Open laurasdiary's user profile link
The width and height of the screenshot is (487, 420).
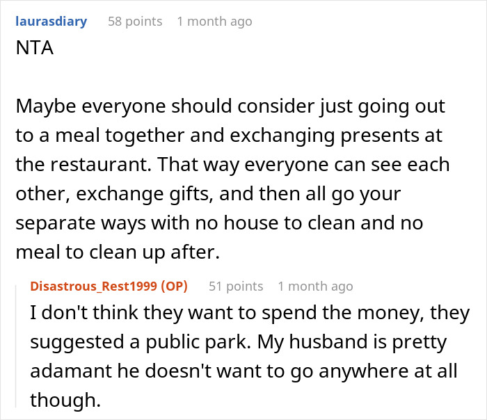[x=50, y=22]
